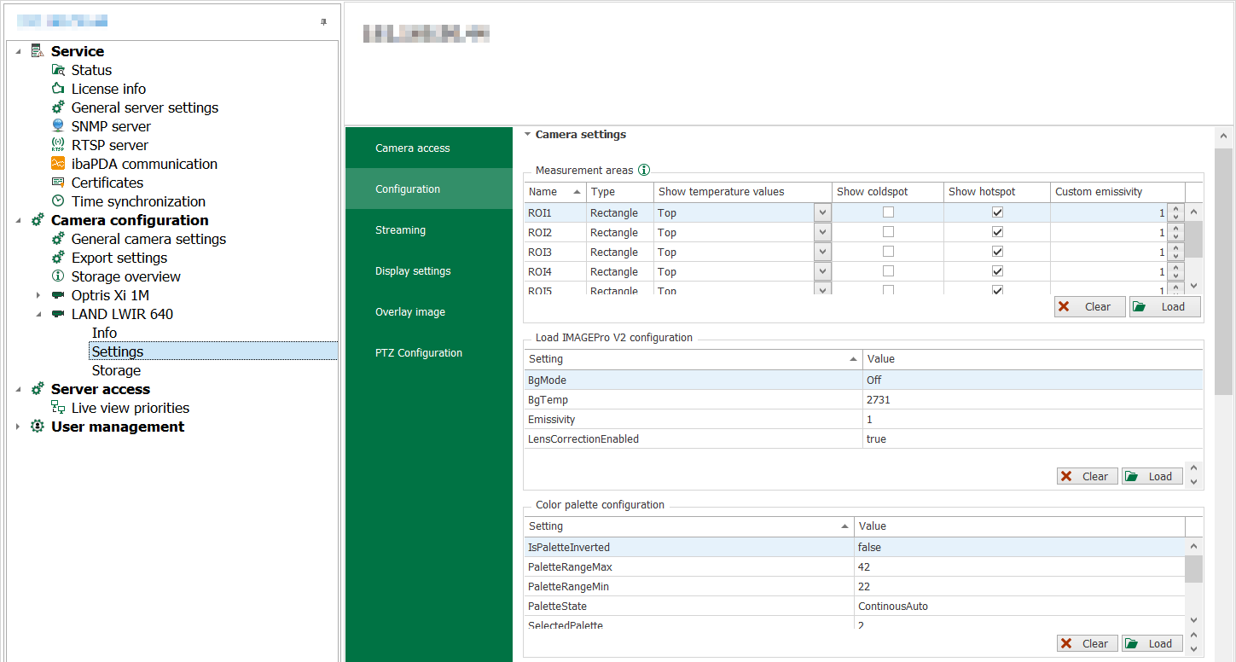Click the Storage overview info icon
The width and height of the screenshot is (1236, 662).
58,276
